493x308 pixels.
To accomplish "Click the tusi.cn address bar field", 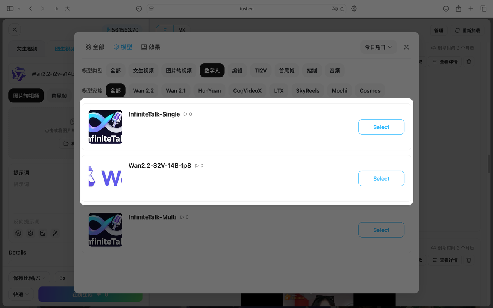I will (246, 8).
